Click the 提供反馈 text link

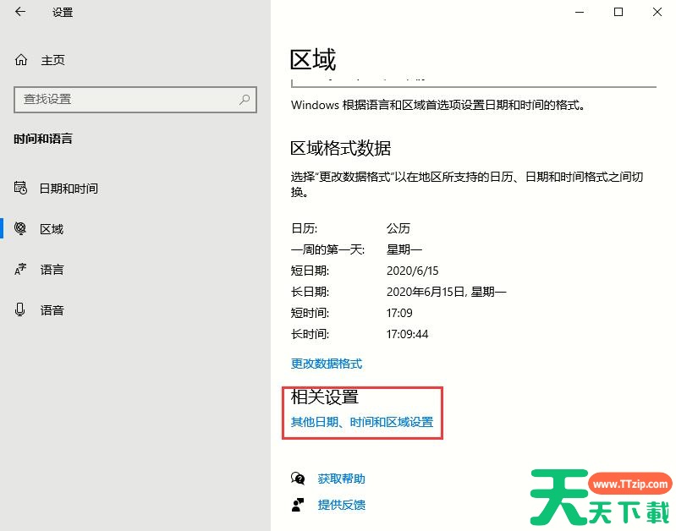pos(341,505)
